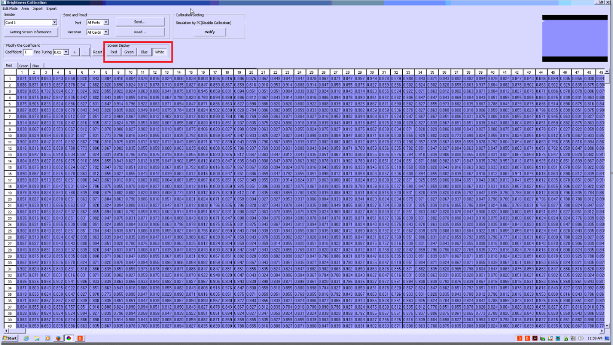The image size is (613, 345).
Task: Click the RGB color circle taskbar icon
Action: 69,338
